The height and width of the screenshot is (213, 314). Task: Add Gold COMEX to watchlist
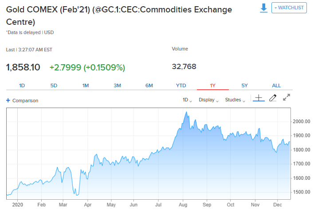289,8
